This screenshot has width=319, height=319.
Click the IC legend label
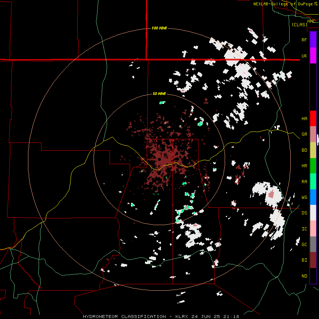click(x=304, y=229)
